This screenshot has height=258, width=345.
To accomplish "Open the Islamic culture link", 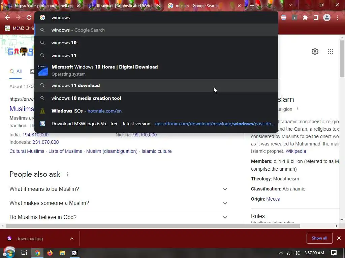I will tap(156, 151).
